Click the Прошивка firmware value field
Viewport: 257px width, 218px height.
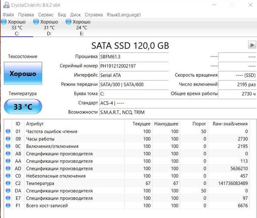point(134,57)
